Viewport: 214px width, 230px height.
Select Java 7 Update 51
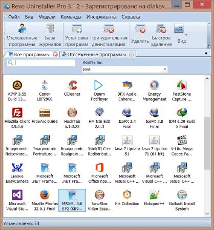tap(127, 146)
